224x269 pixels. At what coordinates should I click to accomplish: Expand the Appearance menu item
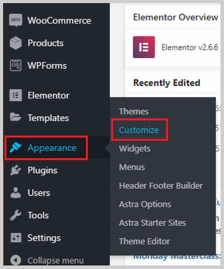[52, 148]
